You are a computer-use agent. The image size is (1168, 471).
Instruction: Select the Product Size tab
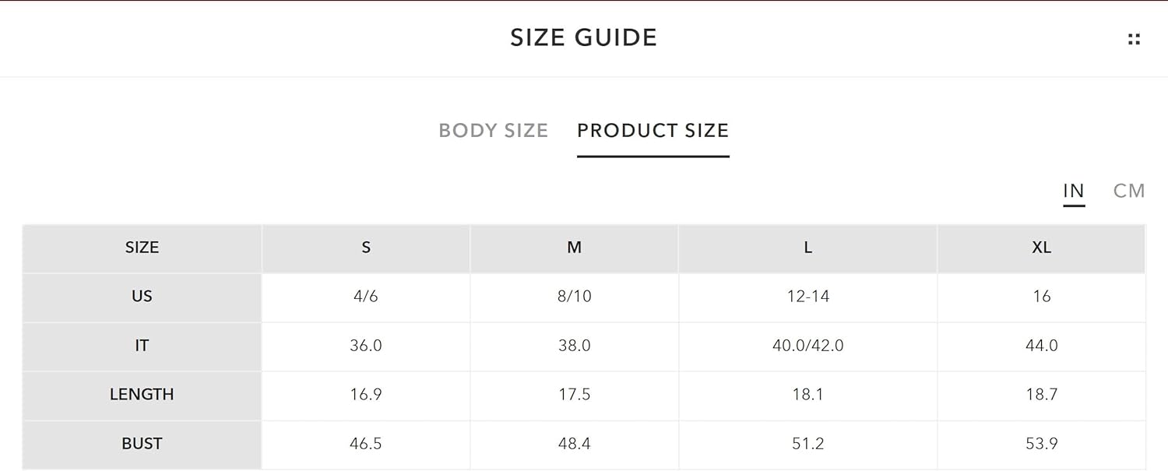[653, 130]
